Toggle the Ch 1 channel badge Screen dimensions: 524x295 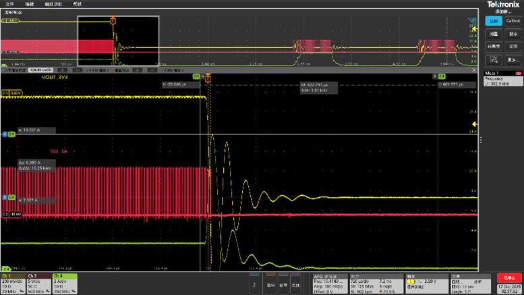[x=13, y=284]
